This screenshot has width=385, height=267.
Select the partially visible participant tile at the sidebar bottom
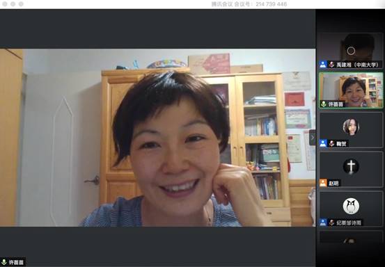coord(351,237)
